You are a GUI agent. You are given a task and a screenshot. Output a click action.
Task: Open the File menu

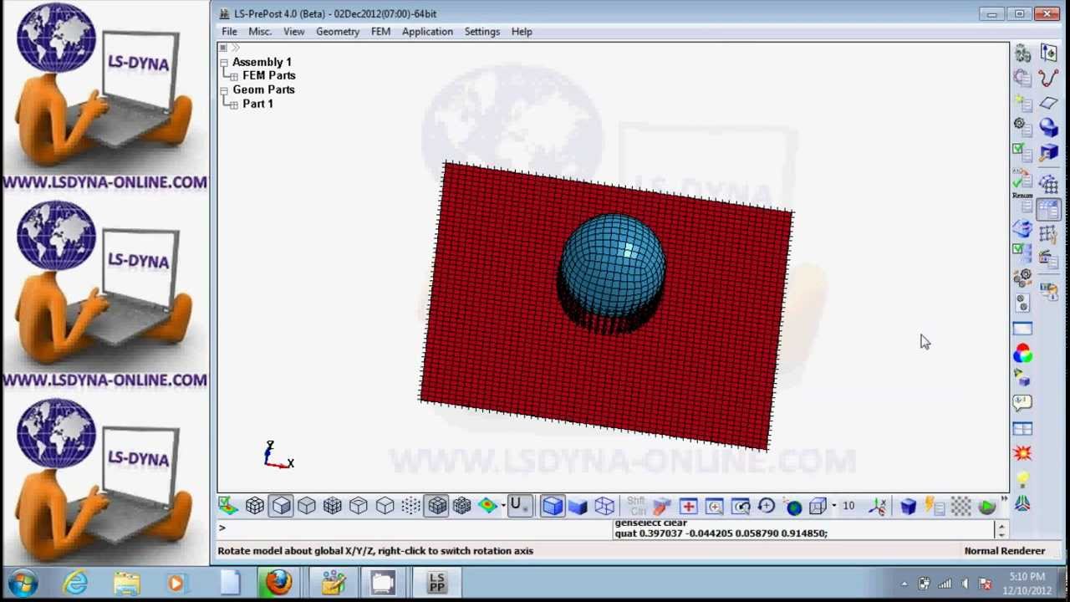pyautogui.click(x=229, y=32)
